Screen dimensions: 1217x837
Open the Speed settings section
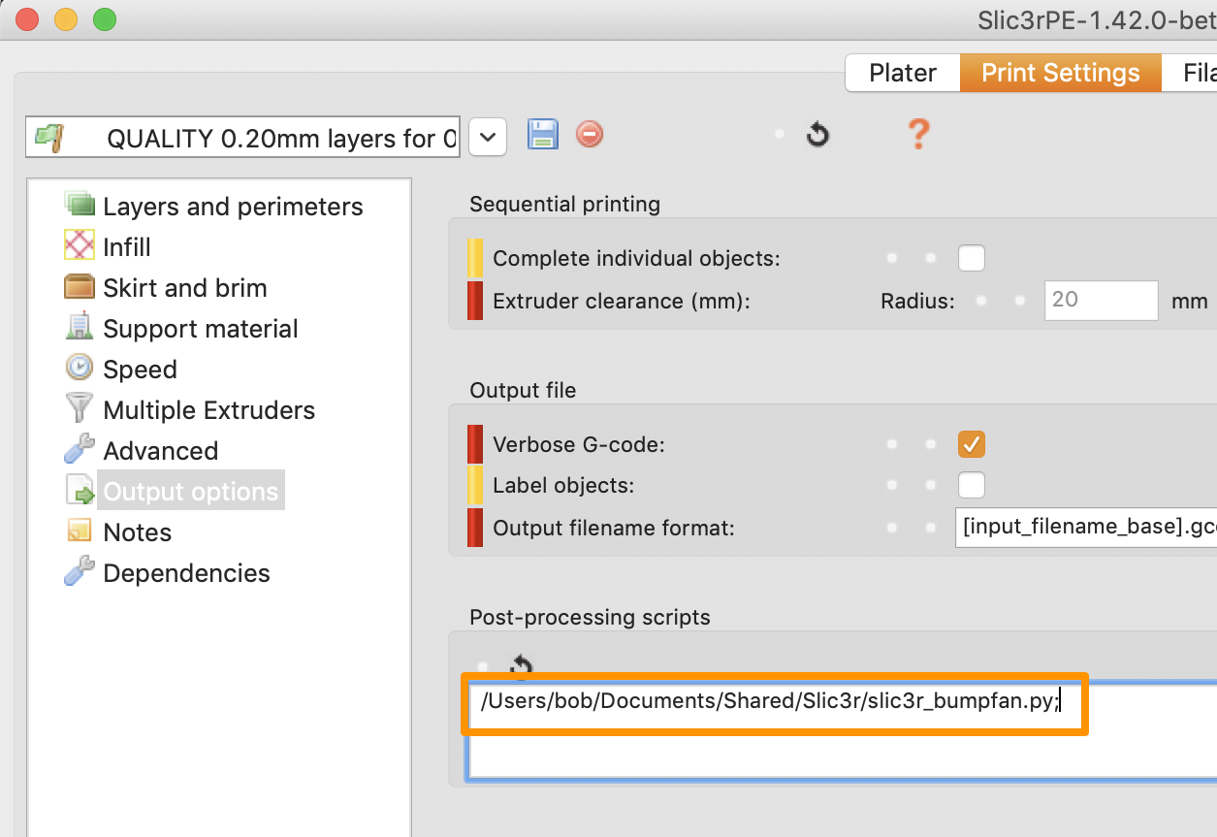point(140,369)
